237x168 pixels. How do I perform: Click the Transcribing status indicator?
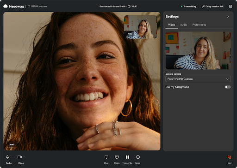click(189, 6)
